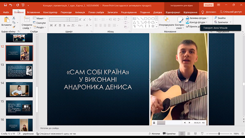The width and height of the screenshot is (245, 138).
Task: Click the Undo arrow icon
Action: coord(10,5)
